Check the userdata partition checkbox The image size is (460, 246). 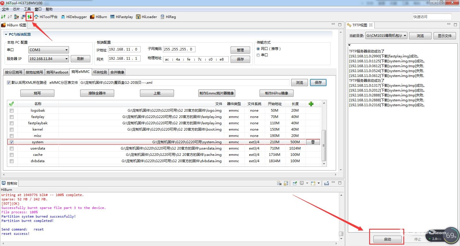click(11, 148)
